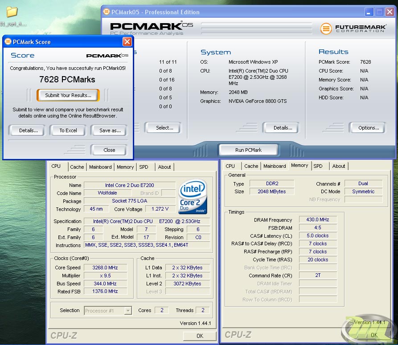Click the Code Name value Wolfdale
The image size is (398, 345).
[x=107, y=193]
